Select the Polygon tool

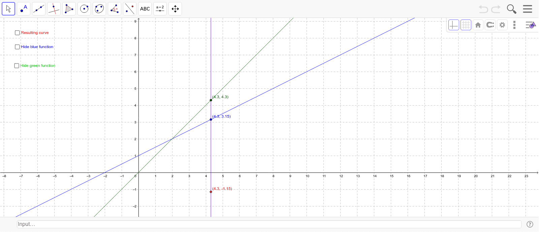(69, 9)
